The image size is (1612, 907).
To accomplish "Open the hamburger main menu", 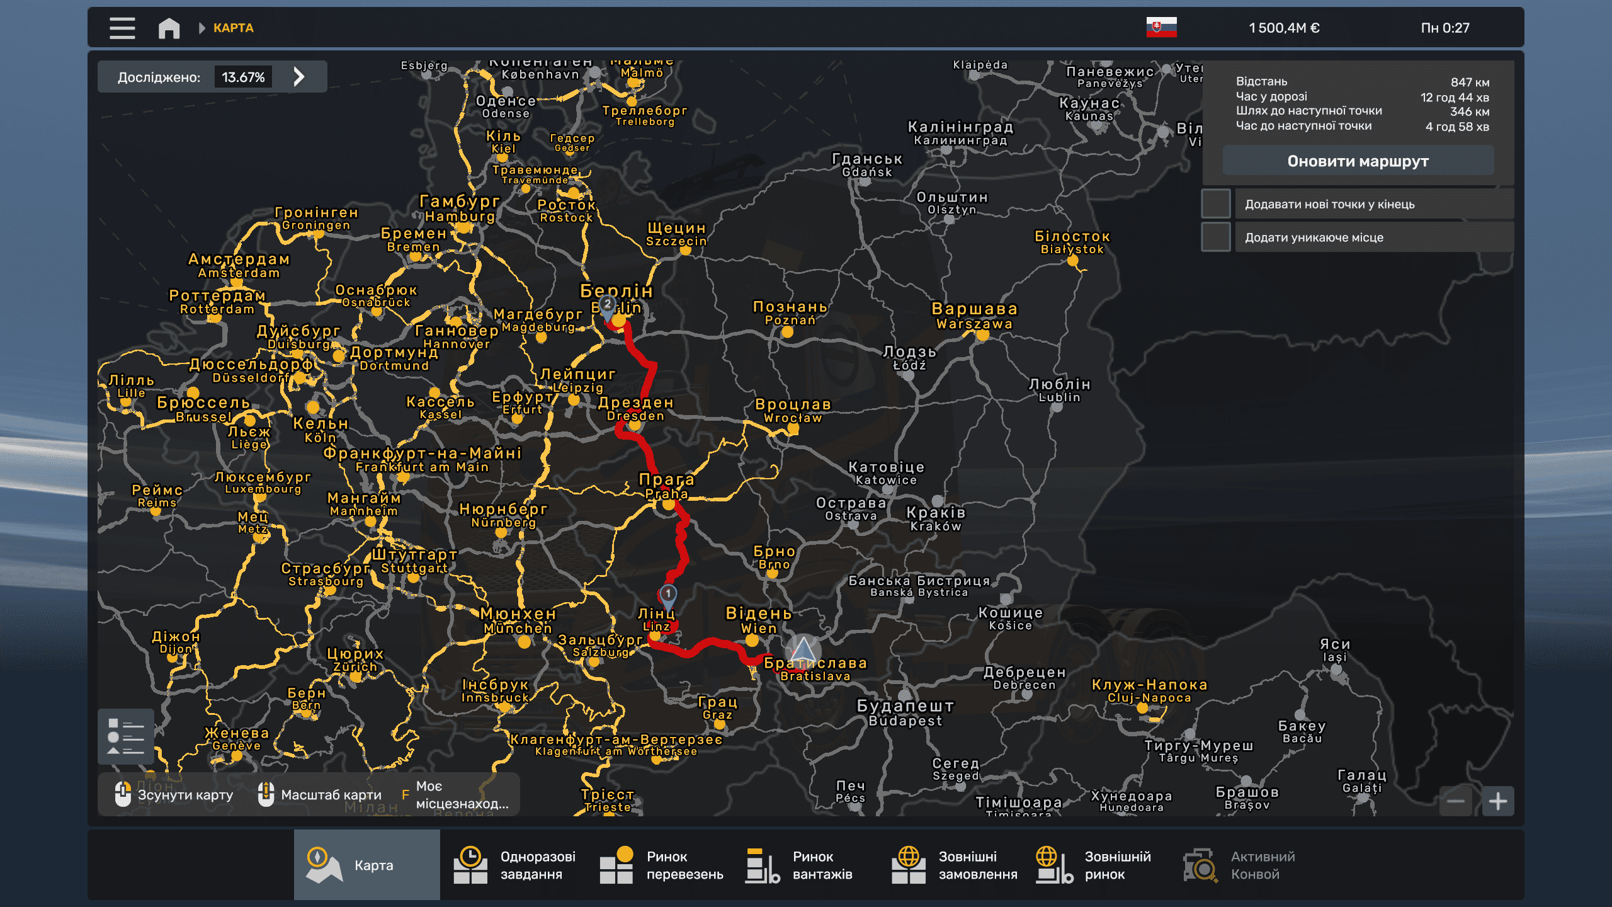I will 122,28.
